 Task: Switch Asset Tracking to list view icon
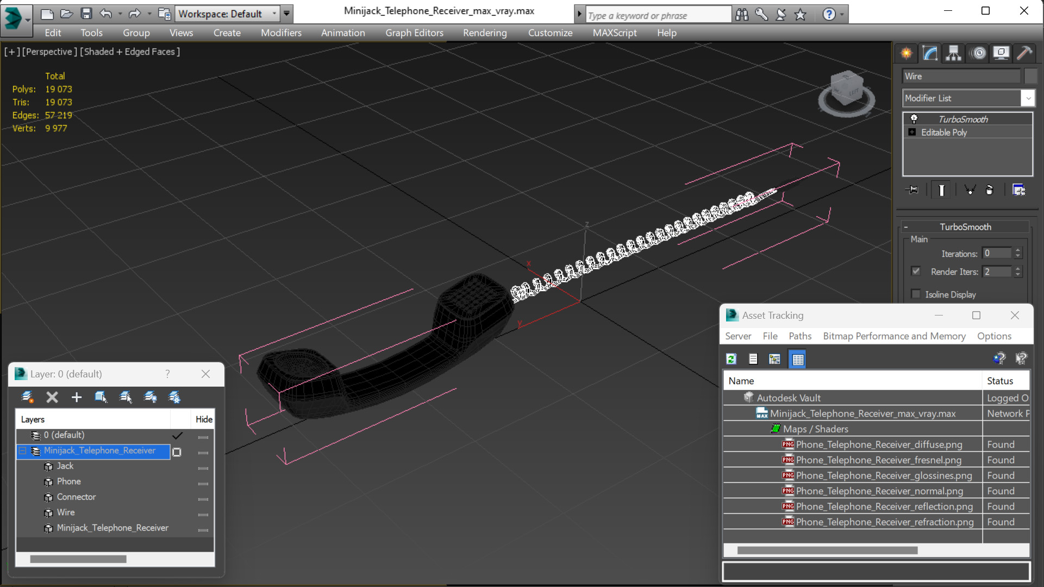(x=753, y=359)
